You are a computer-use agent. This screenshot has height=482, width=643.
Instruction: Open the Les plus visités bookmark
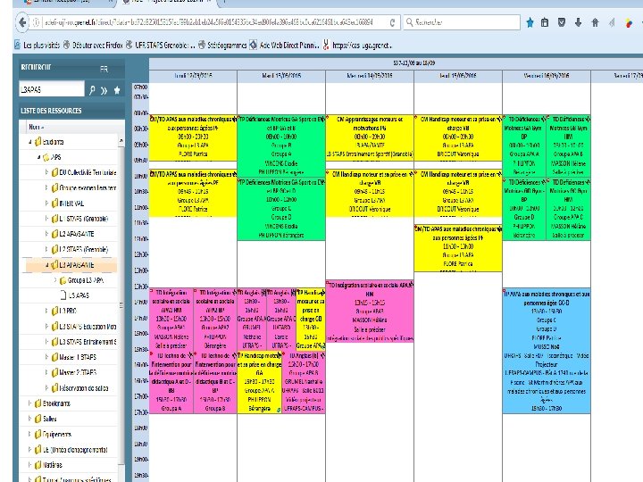pos(37,46)
